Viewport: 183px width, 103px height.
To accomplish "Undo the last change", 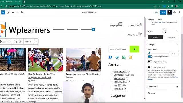I will [13, 12].
